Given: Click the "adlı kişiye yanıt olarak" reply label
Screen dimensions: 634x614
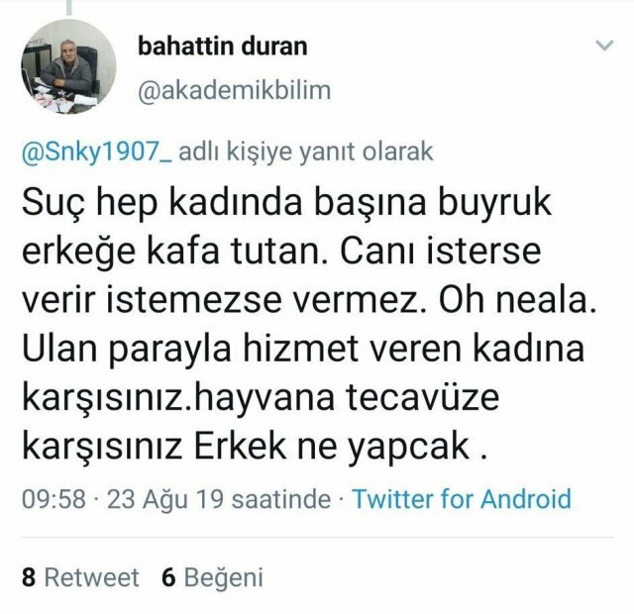Looking at the screenshot, I should [x=306, y=152].
